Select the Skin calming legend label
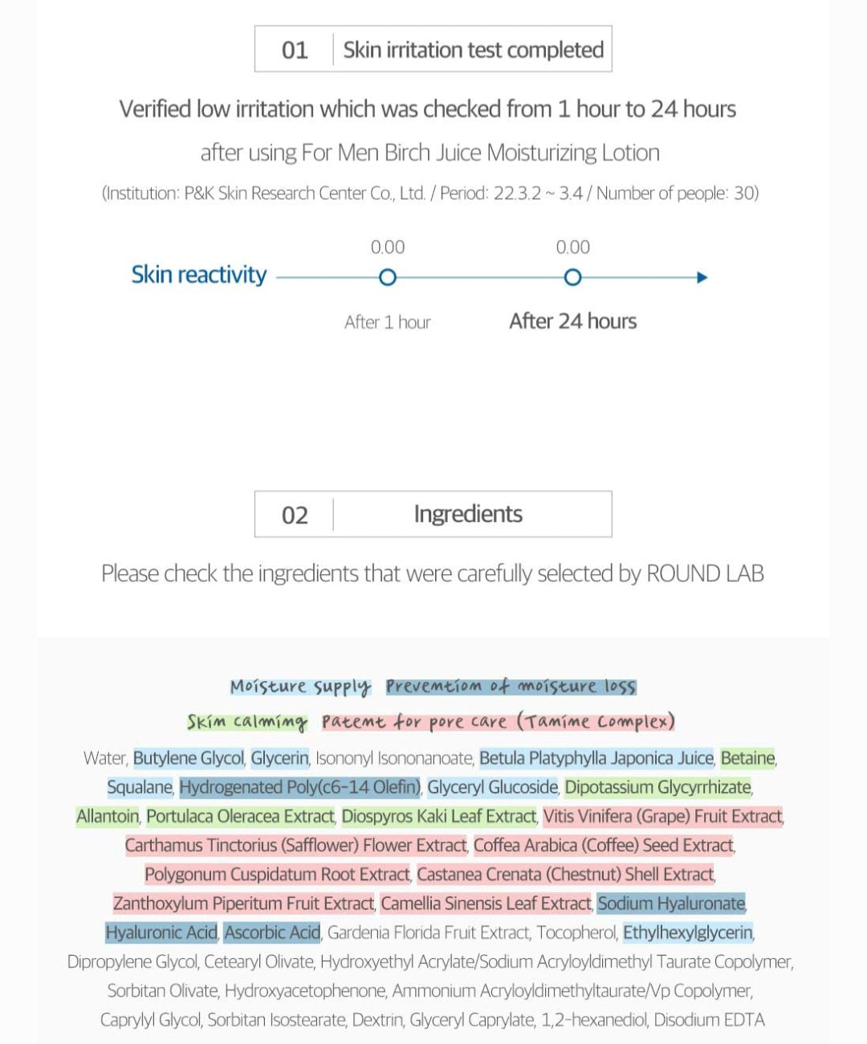The width and height of the screenshot is (867, 1044). 246,722
